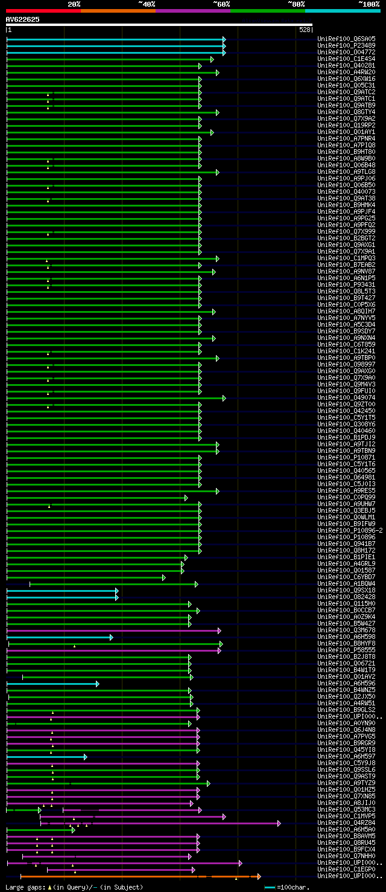Click the red 20% legend segment
Image resolution: width=386 pixels, height=892 pixels.
coord(43,11)
